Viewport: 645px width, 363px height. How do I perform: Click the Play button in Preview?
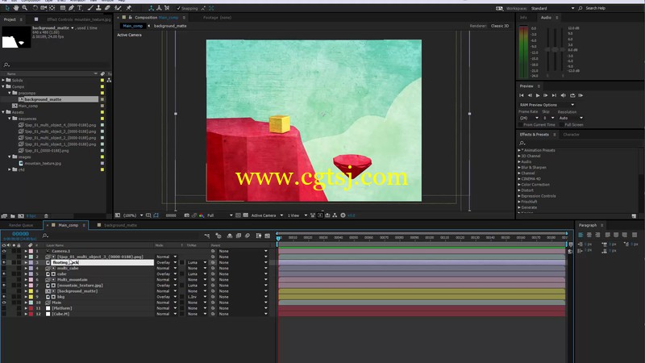[x=538, y=95]
